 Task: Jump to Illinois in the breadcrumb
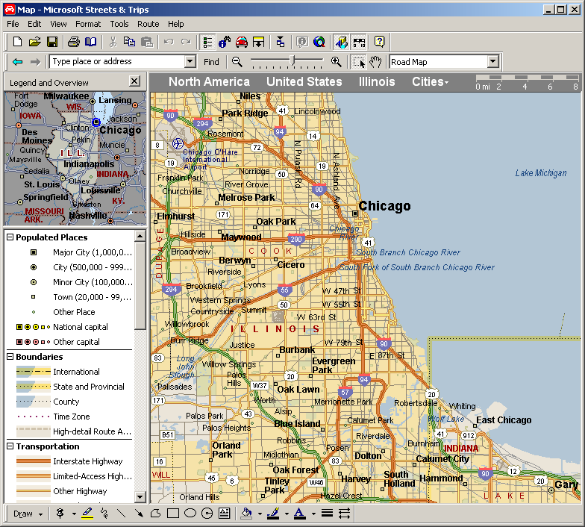[377, 82]
